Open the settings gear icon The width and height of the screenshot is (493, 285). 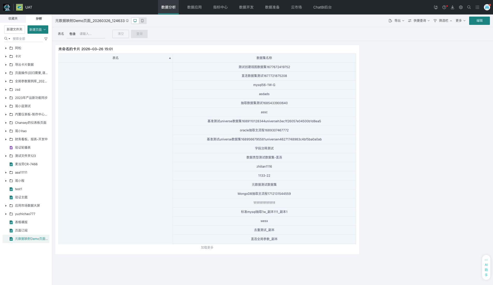[461, 7]
